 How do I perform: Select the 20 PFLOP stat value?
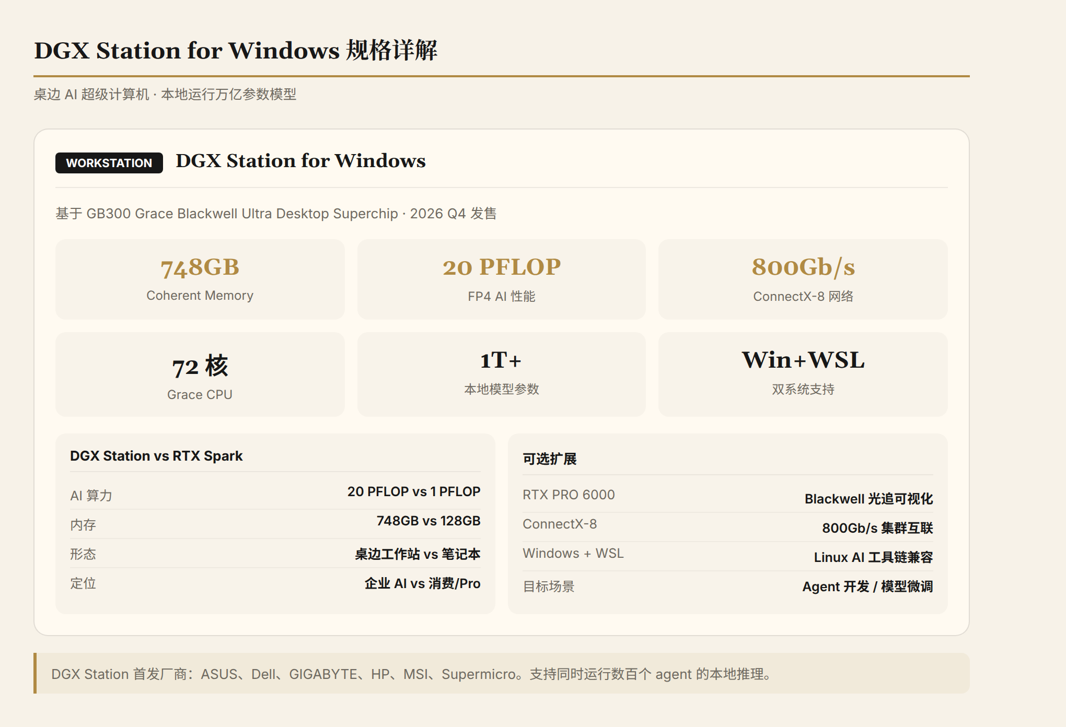502,267
